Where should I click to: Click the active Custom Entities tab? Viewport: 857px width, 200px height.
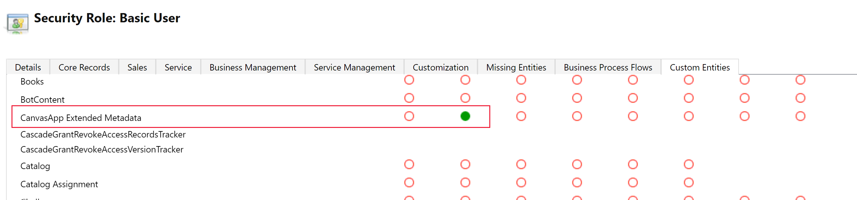click(x=699, y=67)
